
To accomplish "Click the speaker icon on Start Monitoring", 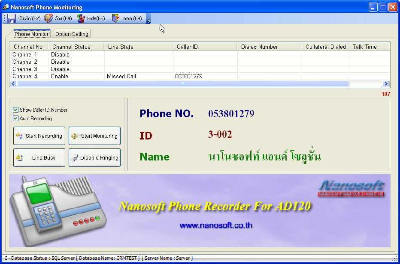I will tap(75, 136).
